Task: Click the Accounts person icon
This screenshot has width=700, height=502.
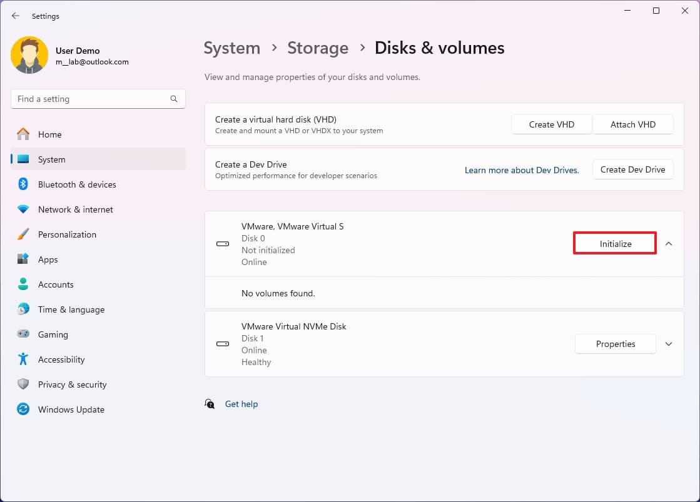Action: pyautogui.click(x=23, y=284)
